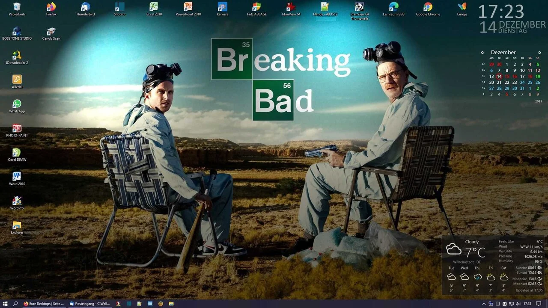Launch JDownloader 2
Screen dimensions: 548x308
click(x=17, y=55)
